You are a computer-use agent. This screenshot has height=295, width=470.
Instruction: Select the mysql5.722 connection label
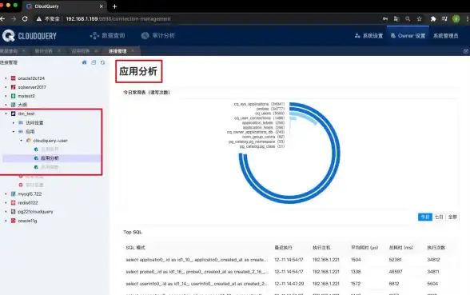click(x=30, y=194)
